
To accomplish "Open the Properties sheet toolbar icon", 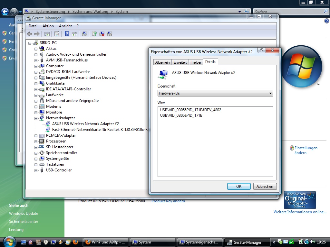I will (57, 34).
